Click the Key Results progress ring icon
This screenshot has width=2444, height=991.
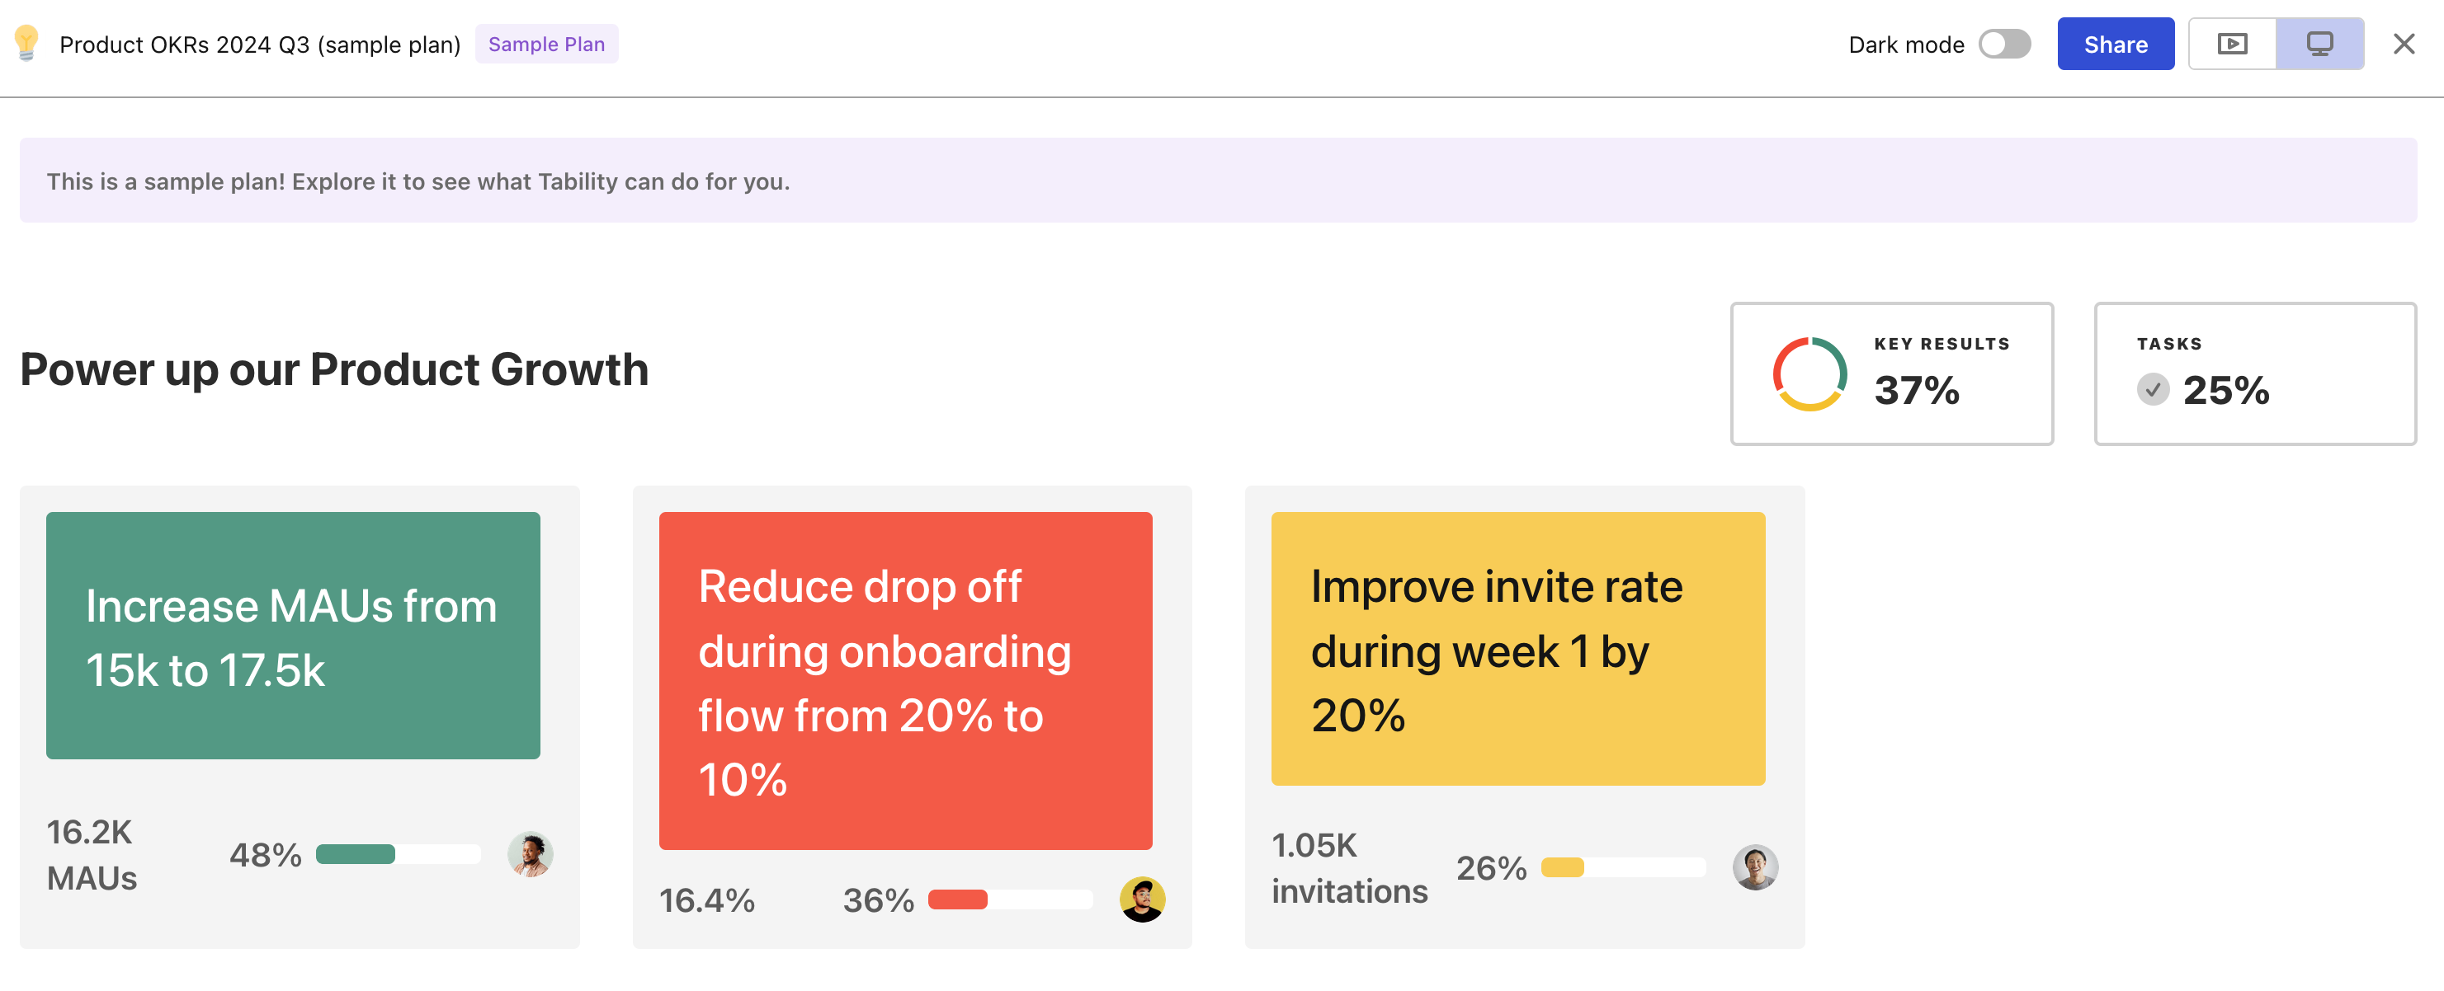pos(1809,373)
